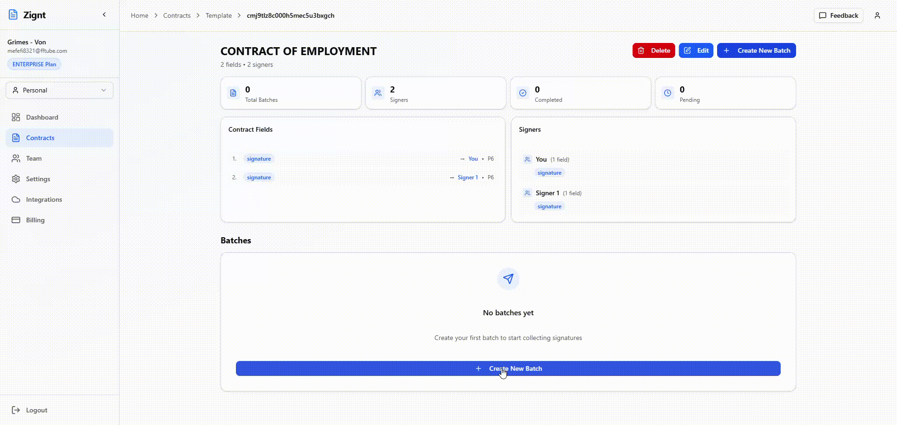Viewport: 897px width, 425px height.
Task: Edit the employment contract template
Action: coord(696,50)
